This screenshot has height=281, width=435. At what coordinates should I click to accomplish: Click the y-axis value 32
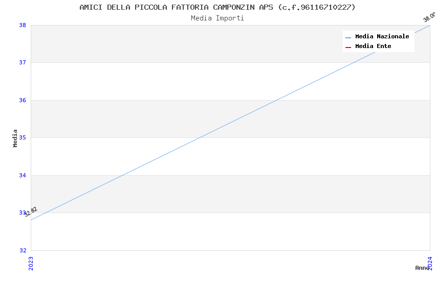[23, 250]
